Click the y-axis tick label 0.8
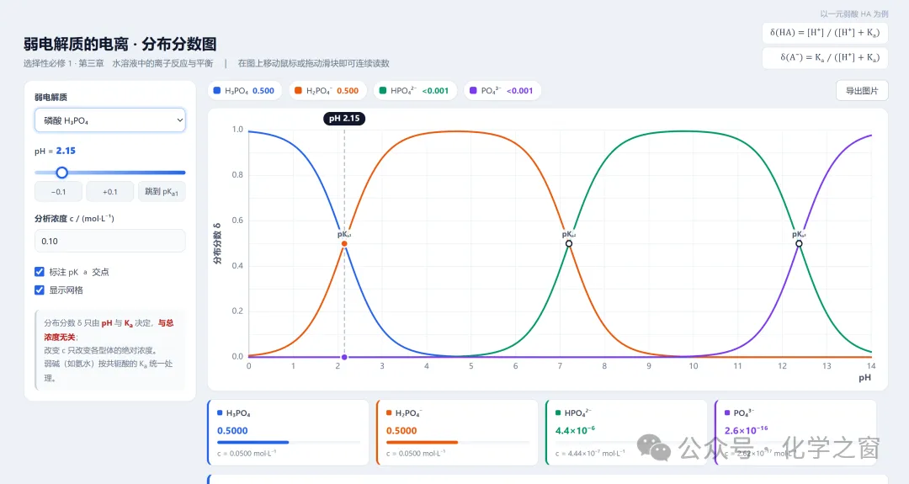Image resolution: width=909 pixels, height=484 pixels. point(237,174)
